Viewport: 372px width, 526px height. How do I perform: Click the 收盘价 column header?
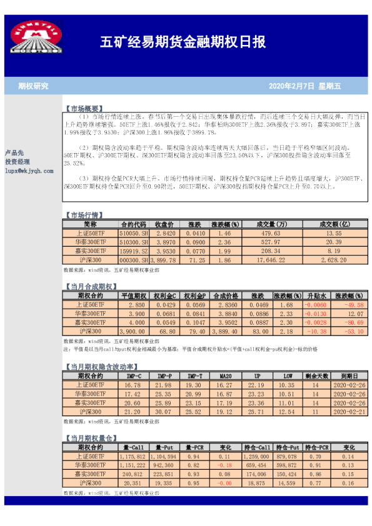[164, 224]
